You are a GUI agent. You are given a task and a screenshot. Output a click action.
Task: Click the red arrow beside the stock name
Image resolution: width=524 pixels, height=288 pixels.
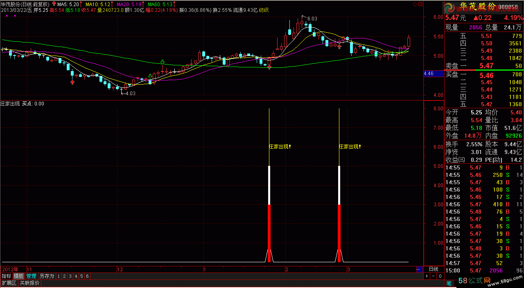[x=54, y=4]
